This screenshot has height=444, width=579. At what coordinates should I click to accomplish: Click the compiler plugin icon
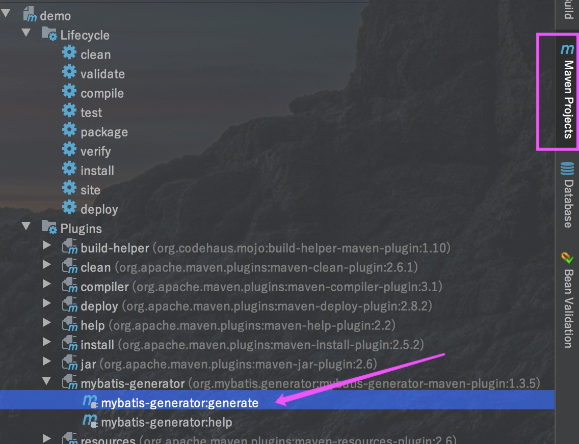pos(70,286)
